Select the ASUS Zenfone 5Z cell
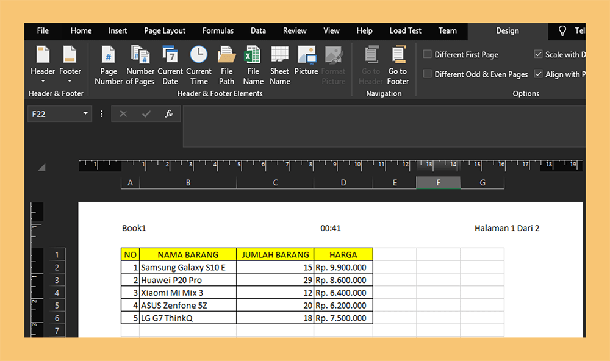Viewport: 610px width, 361px height. coord(188,306)
